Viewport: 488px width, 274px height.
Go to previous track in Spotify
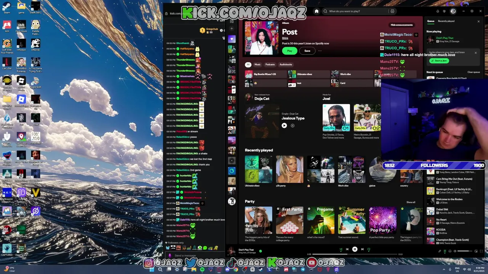pyautogui.click(x=347, y=249)
